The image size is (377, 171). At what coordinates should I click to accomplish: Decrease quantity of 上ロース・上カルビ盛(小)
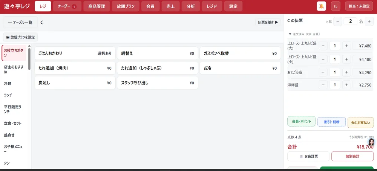[323, 59]
